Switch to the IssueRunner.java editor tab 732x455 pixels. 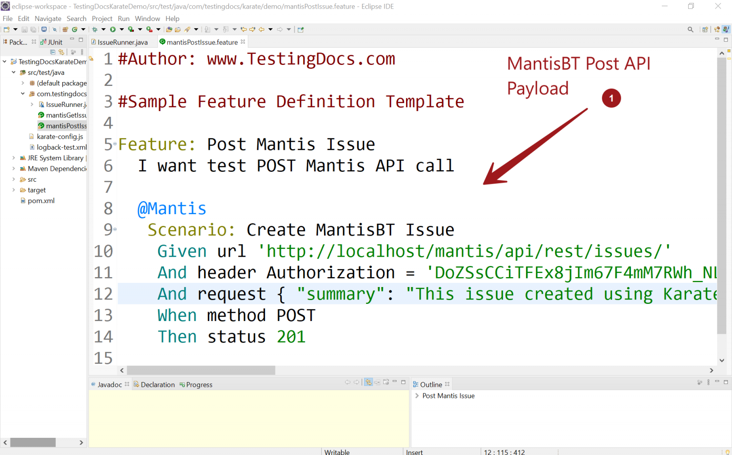[122, 42]
